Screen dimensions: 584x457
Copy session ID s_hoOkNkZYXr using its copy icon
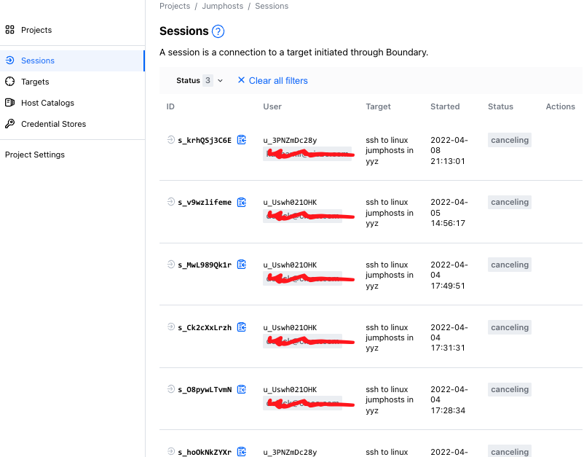(241, 451)
